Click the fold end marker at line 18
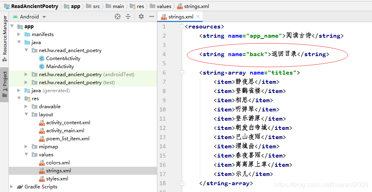The image size is (372, 192). (182, 184)
